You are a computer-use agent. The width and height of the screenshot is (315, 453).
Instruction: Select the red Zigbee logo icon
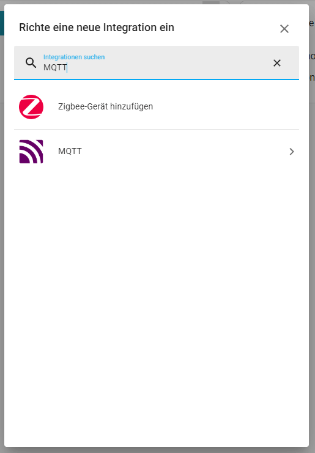tap(31, 106)
